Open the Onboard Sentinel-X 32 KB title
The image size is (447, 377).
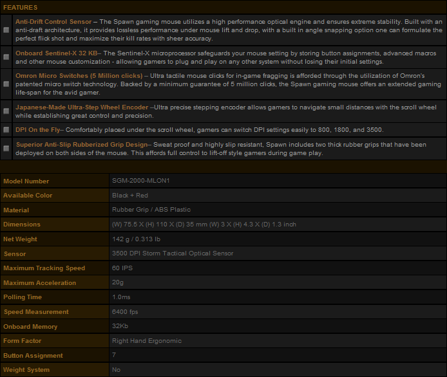click(57, 53)
